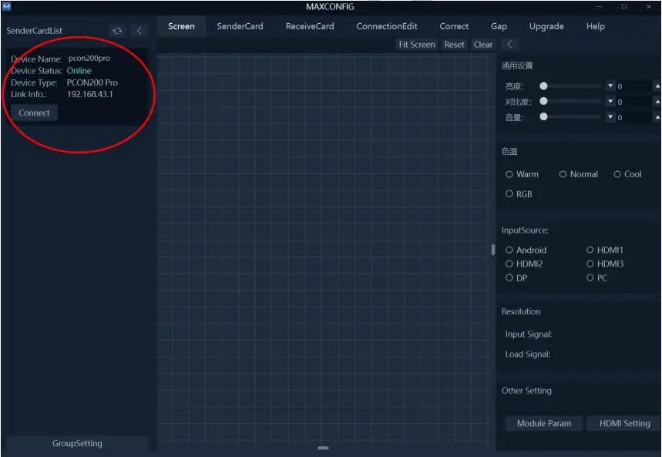662x457 pixels.
Task: Click the Clear button
Action: (482, 45)
